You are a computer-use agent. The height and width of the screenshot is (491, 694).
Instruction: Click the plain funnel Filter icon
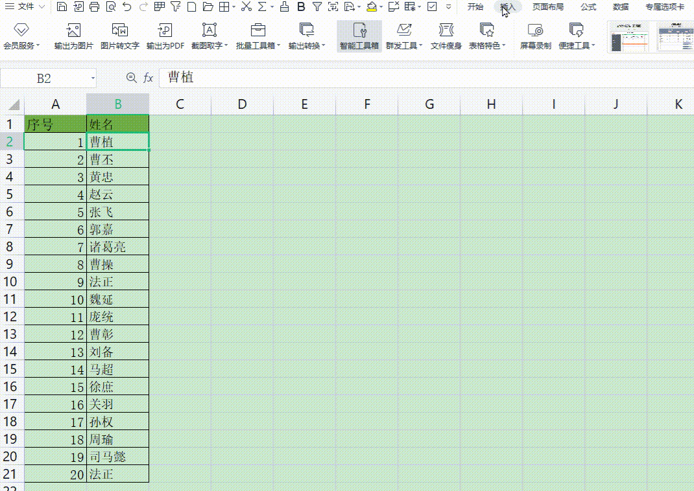317,6
